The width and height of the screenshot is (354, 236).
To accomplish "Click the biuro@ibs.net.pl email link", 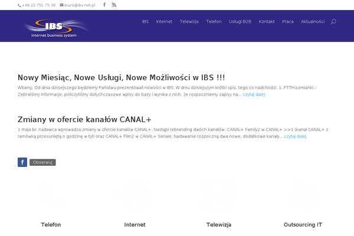I will (80, 5).
